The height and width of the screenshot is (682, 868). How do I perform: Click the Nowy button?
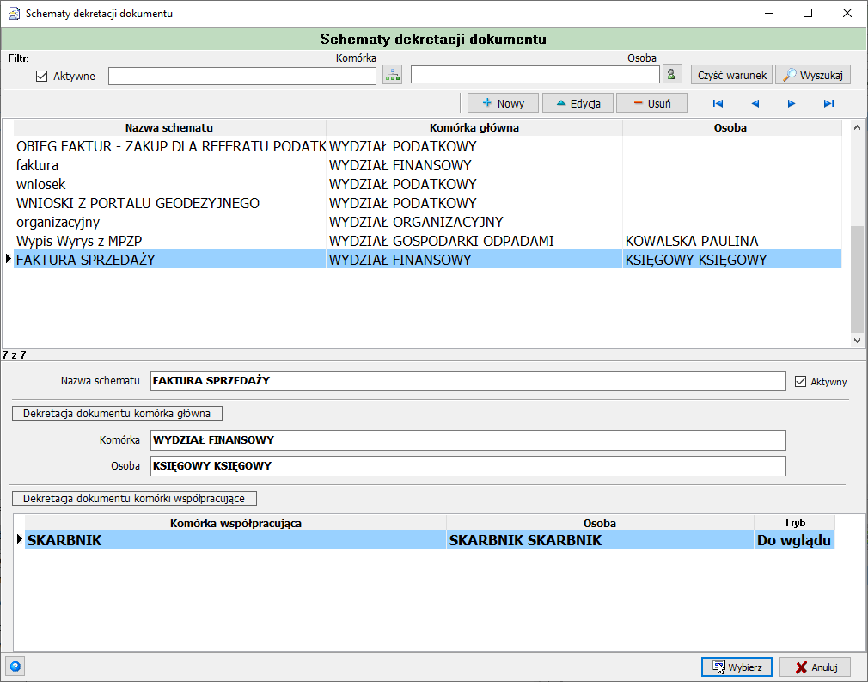tap(504, 103)
